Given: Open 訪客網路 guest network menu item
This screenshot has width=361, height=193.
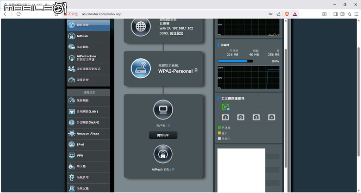Looking at the screenshot, I should (x=88, y=47).
